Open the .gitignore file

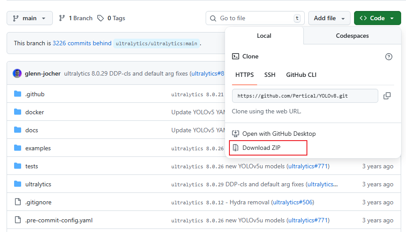[x=38, y=202]
